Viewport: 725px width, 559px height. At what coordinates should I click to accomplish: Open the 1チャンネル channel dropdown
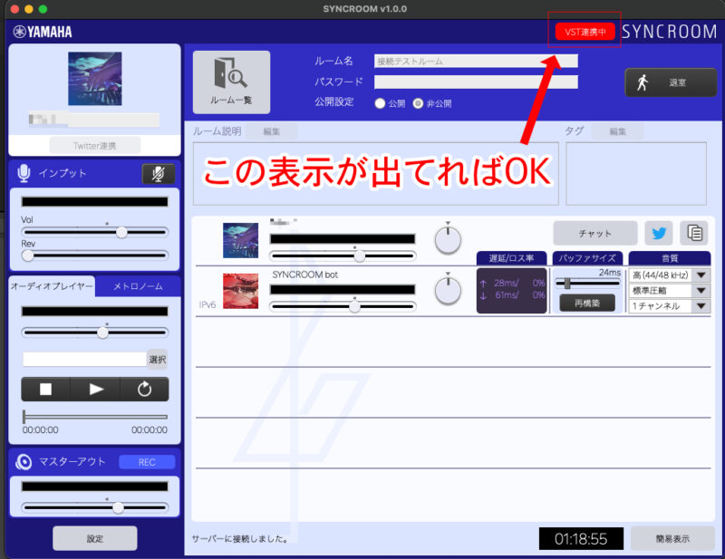[669, 305]
